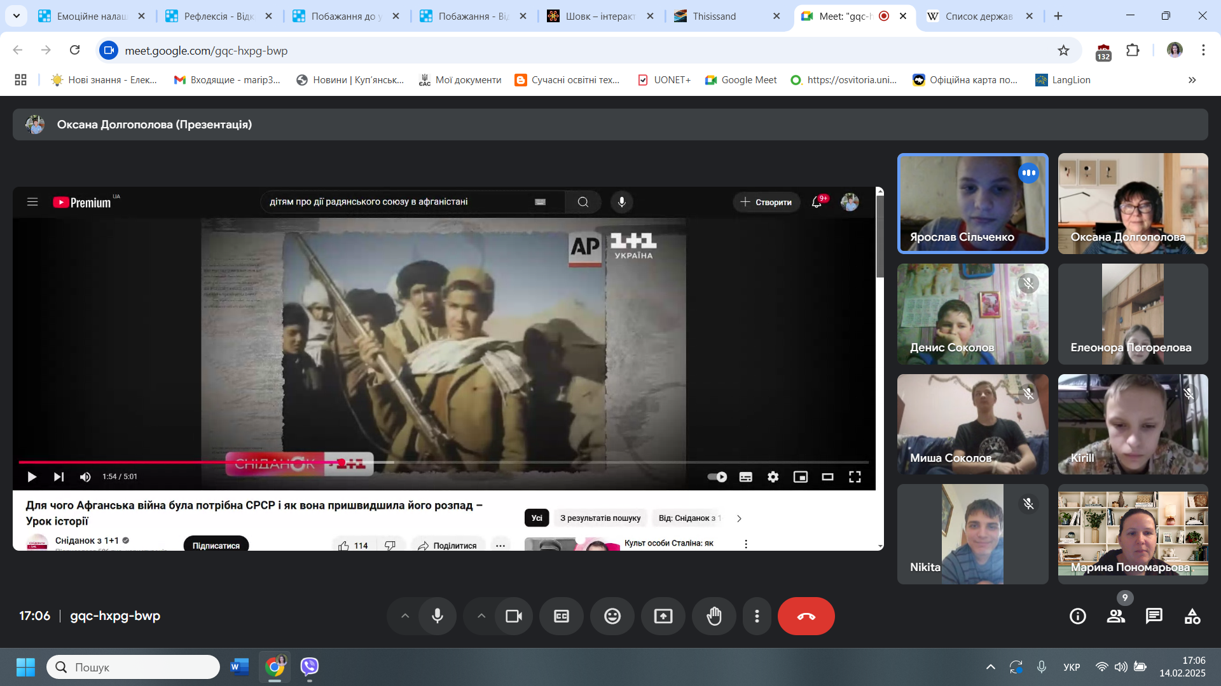Click the Windows Start button
The width and height of the screenshot is (1221, 686).
click(25, 667)
